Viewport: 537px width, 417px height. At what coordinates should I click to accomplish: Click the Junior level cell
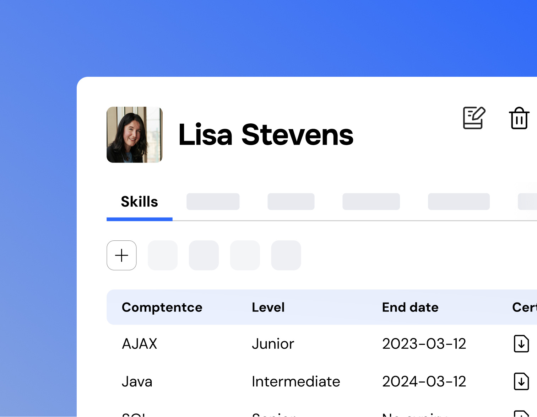click(273, 344)
